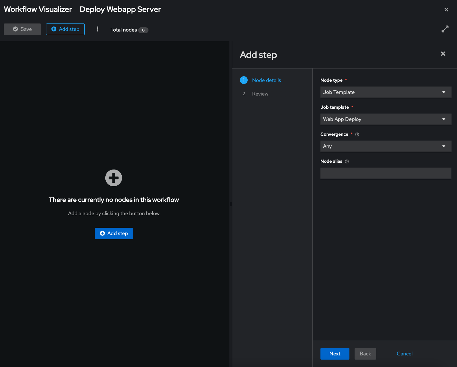
Task: Click the step 1 number badge
Action: click(244, 80)
